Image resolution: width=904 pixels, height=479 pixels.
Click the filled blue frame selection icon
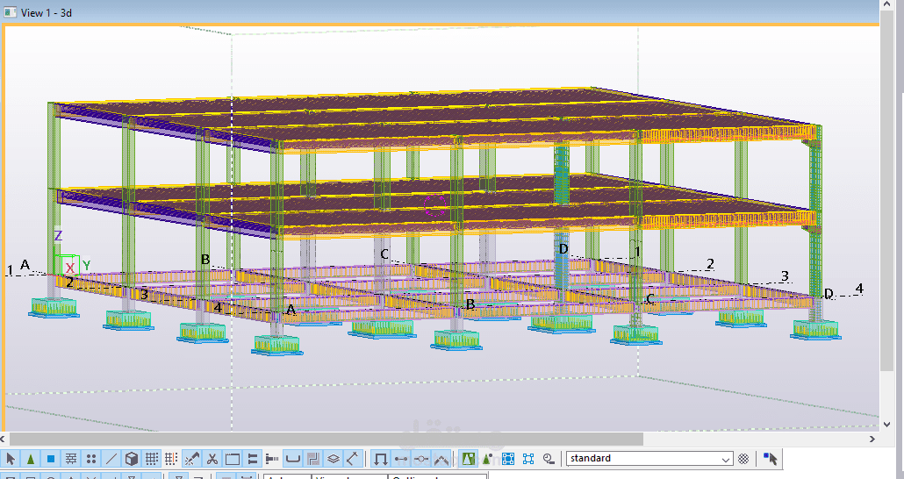pos(508,459)
